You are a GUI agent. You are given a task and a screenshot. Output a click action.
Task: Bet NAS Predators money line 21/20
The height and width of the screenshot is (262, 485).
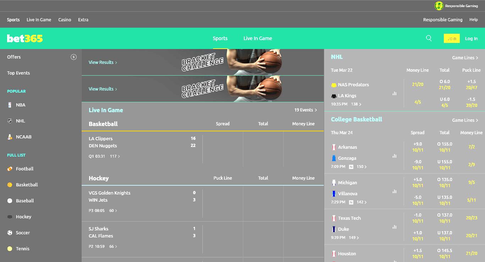coord(418,84)
